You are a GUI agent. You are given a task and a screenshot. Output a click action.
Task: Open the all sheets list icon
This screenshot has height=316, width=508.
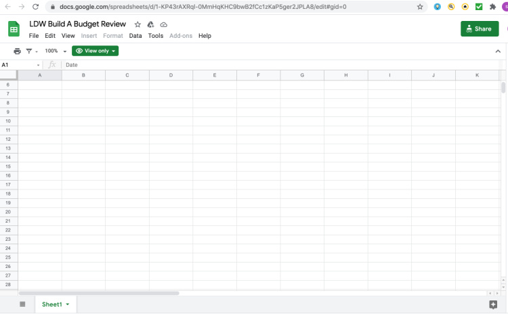pyautogui.click(x=22, y=304)
